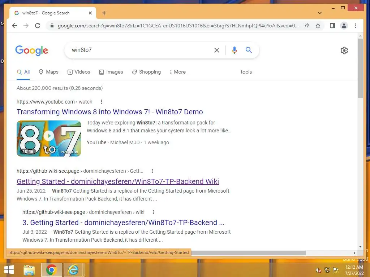The image size is (370, 277).
Task: Click the address bar URL text
Action: click(x=178, y=26)
